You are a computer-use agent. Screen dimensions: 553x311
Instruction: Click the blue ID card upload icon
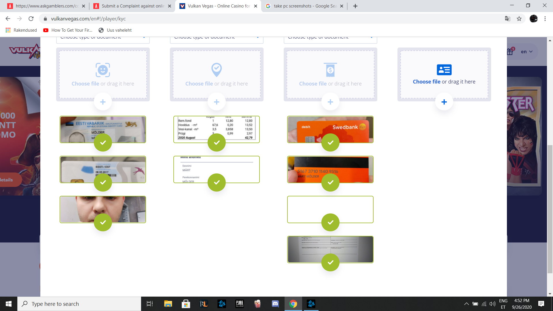(444, 70)
